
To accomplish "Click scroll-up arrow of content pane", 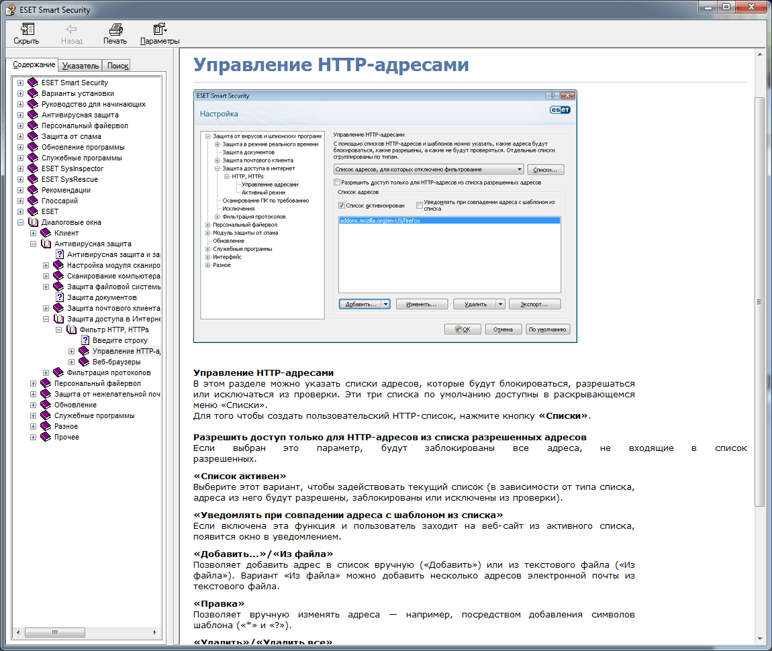I will (x=760, y=54).
